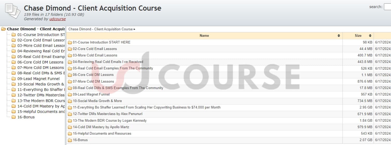Viewport: 391px width, 145px height.
Task: Focus the search input field
Action: tap(387, 7)
